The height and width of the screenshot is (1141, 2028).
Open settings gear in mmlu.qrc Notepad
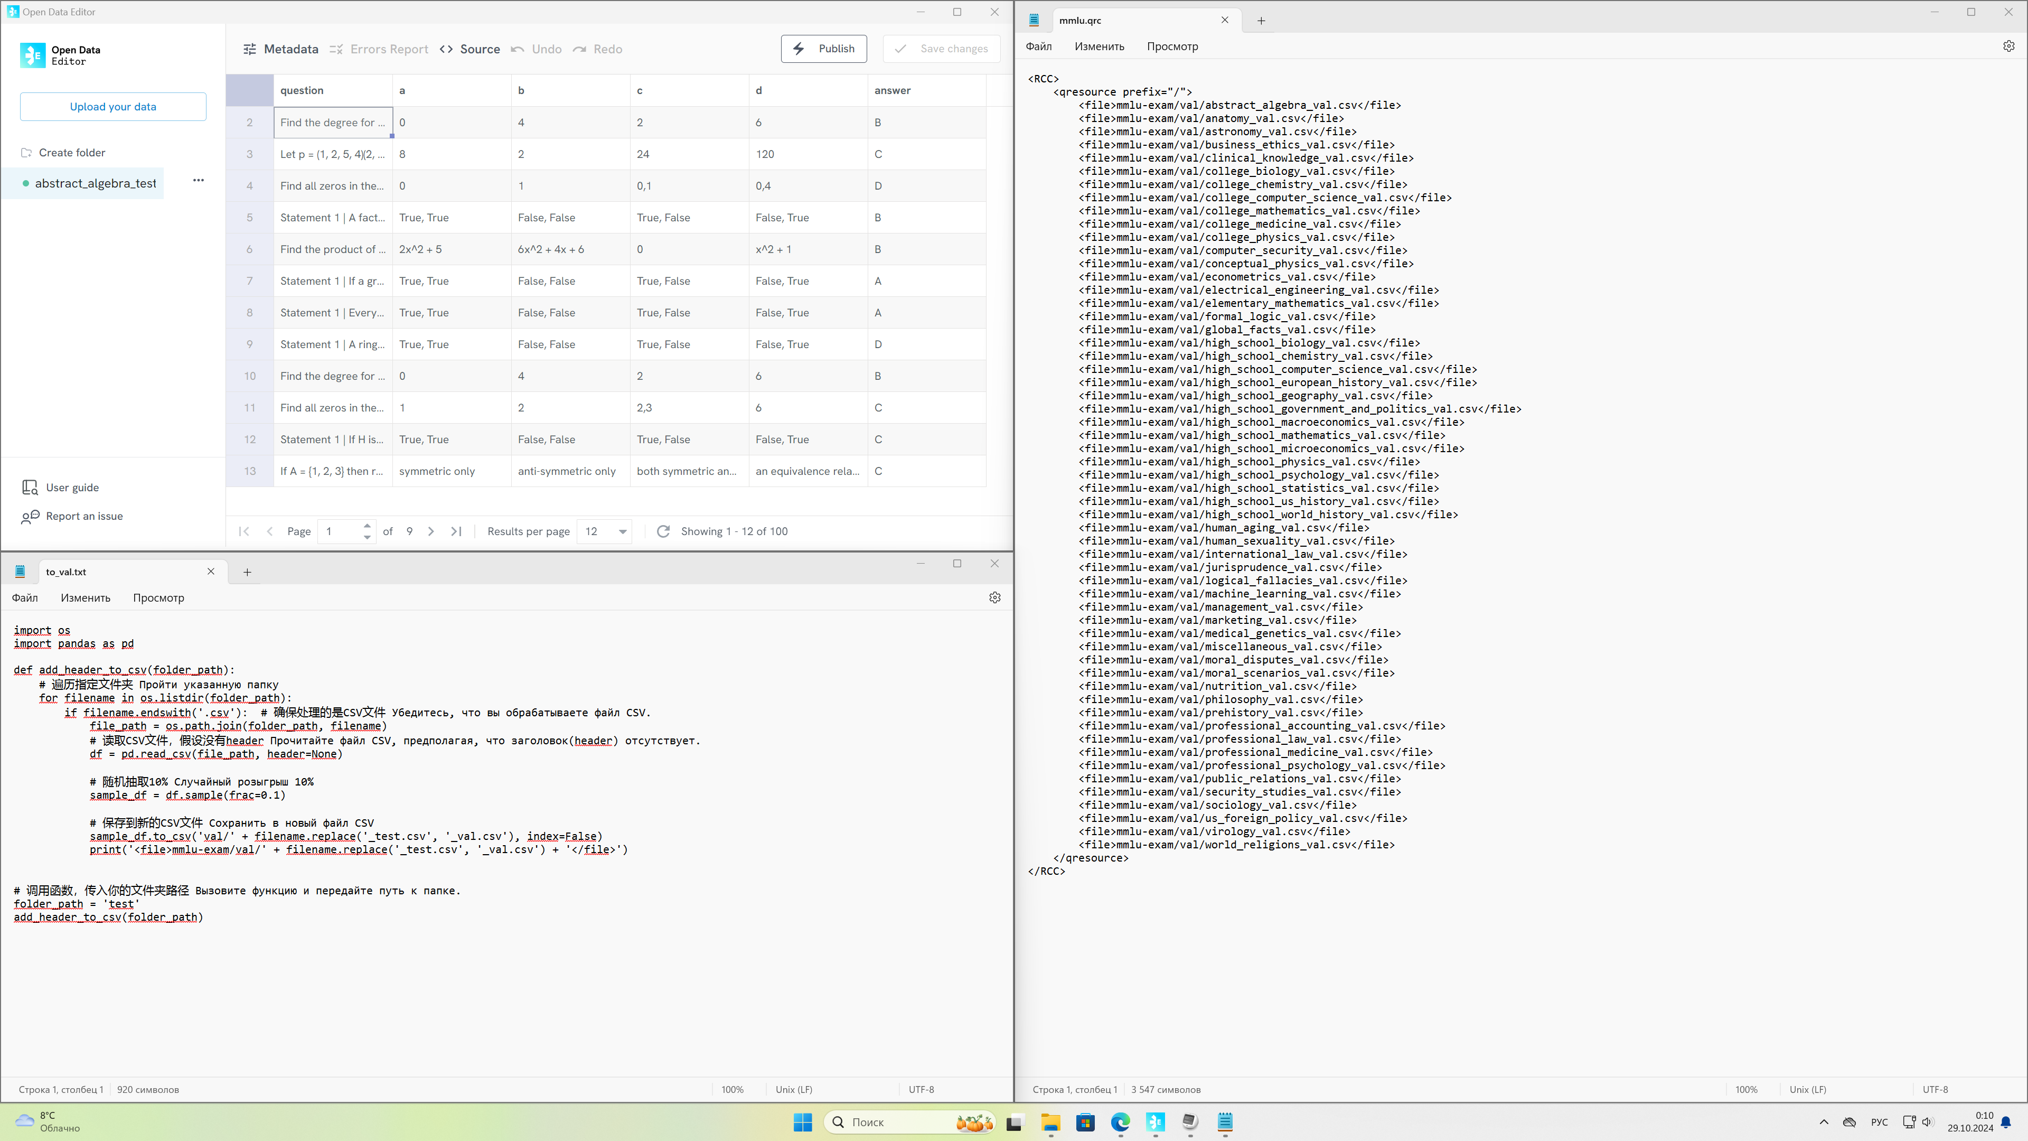click(x=2009, y=46)
